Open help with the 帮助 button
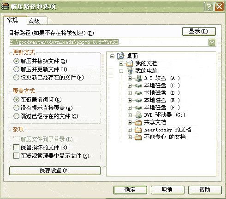Image resolution: width=226 pixels, height=199 pixels. point(205,190)
